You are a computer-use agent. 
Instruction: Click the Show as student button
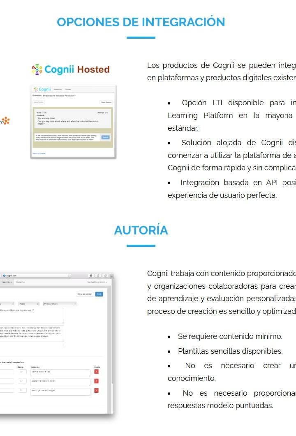click(85, 294)
